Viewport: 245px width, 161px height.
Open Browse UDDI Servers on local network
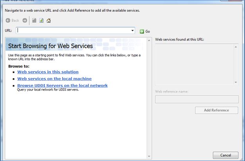(x=62, y=85)
